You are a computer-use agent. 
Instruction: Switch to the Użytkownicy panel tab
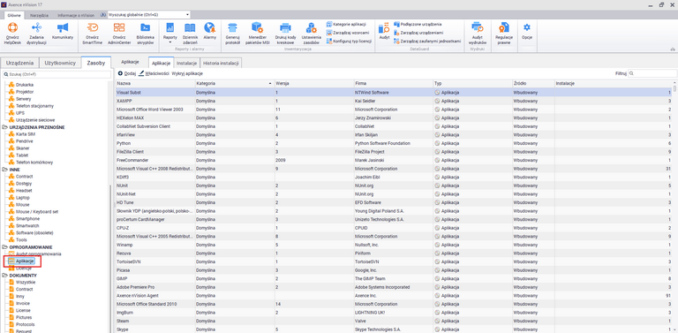pyautogui.click(x=60, y=63)
